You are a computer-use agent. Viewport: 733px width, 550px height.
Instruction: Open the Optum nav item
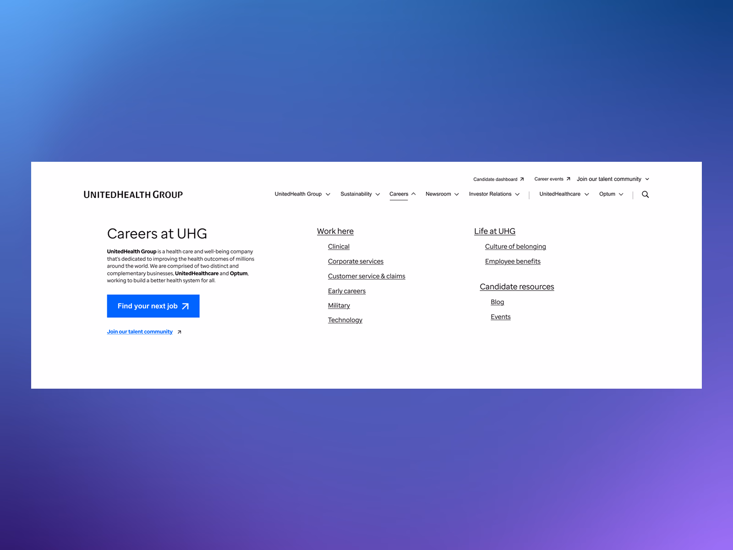click(x=607, y=194)
